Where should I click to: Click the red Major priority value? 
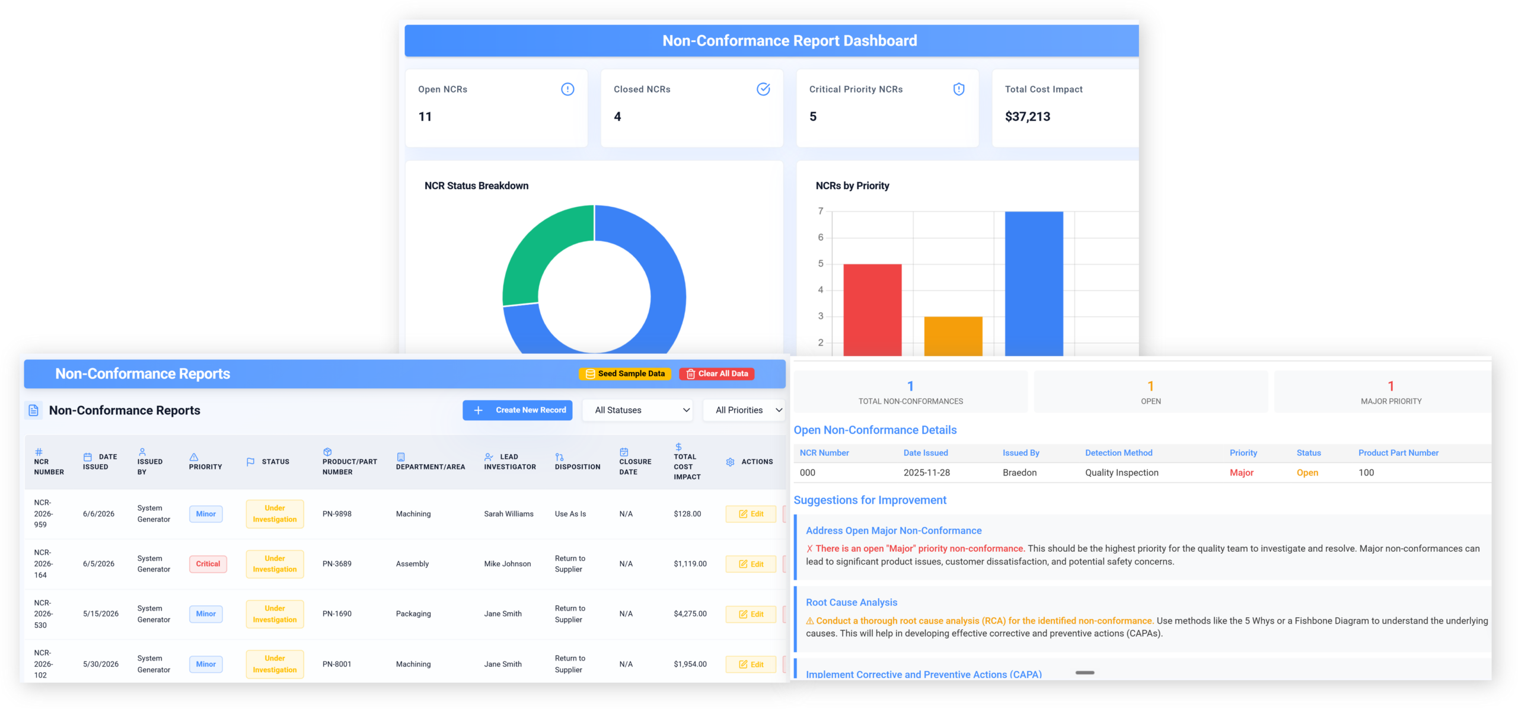pyautogui.click(x=1241, y=472)
